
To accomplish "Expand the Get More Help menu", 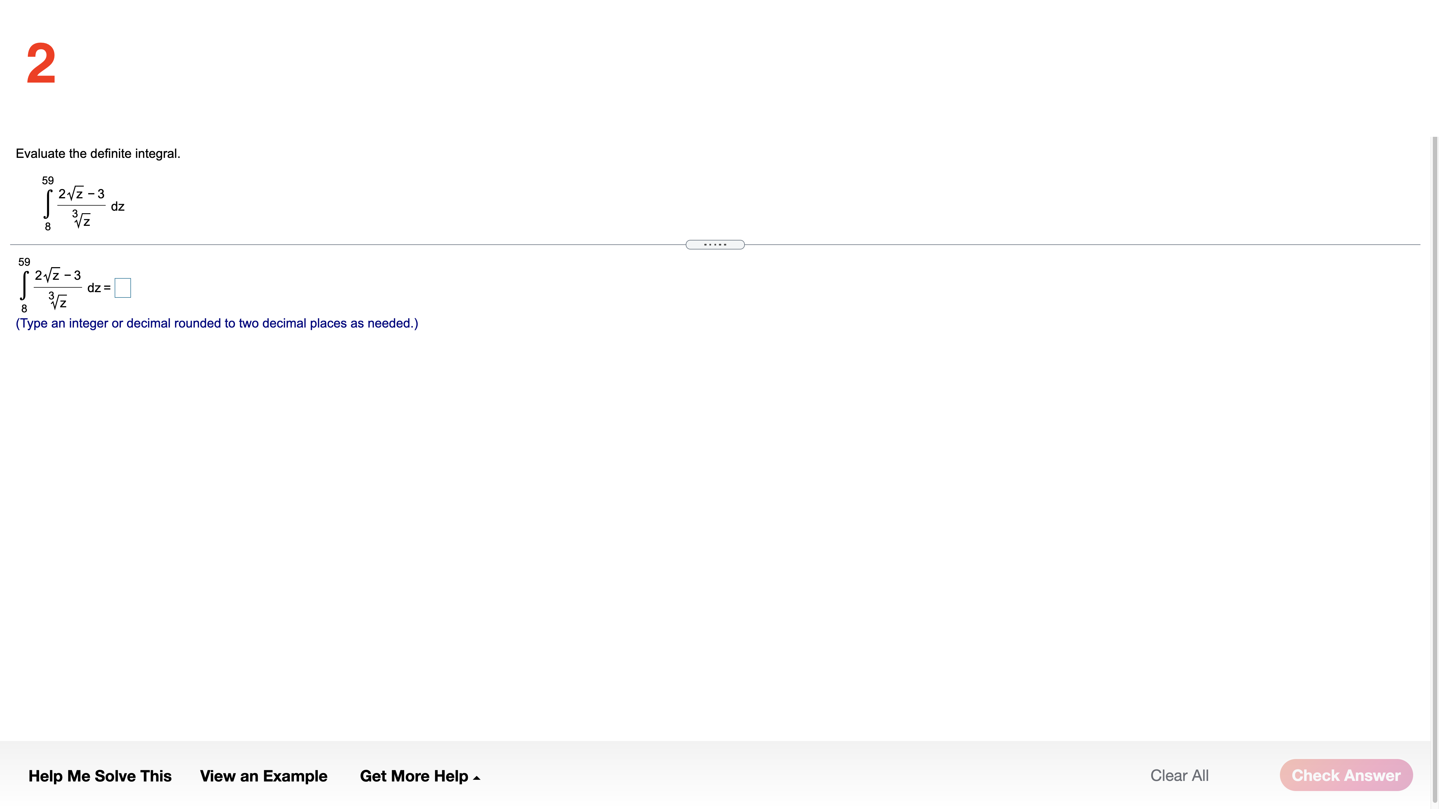I will 414,776.
